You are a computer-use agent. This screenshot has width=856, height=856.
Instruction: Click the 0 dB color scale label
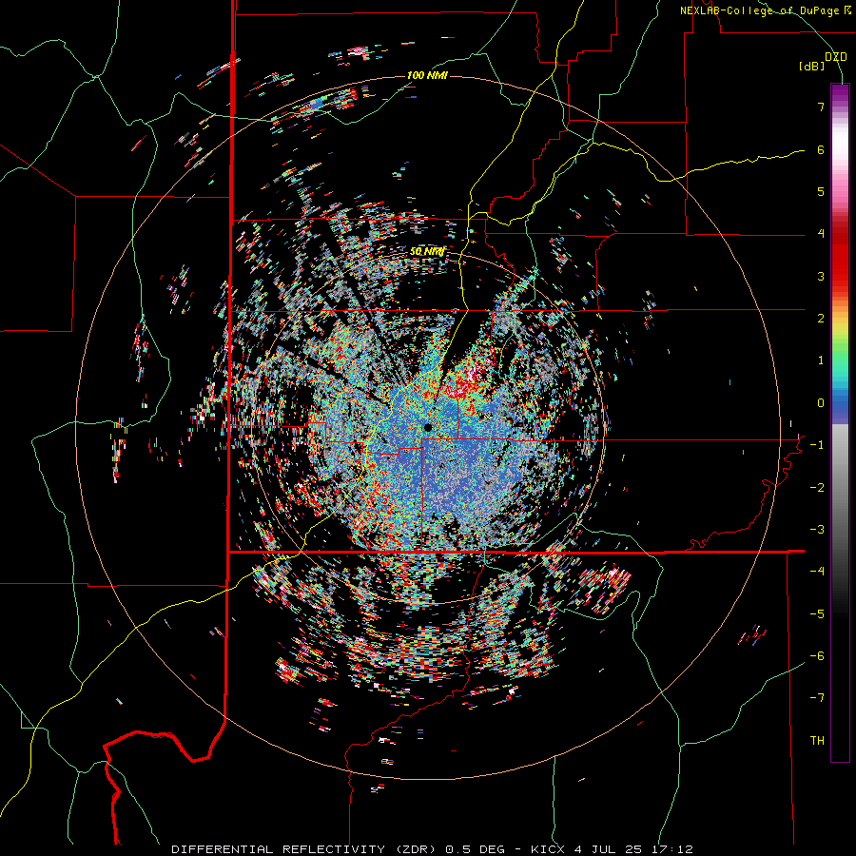821,403
